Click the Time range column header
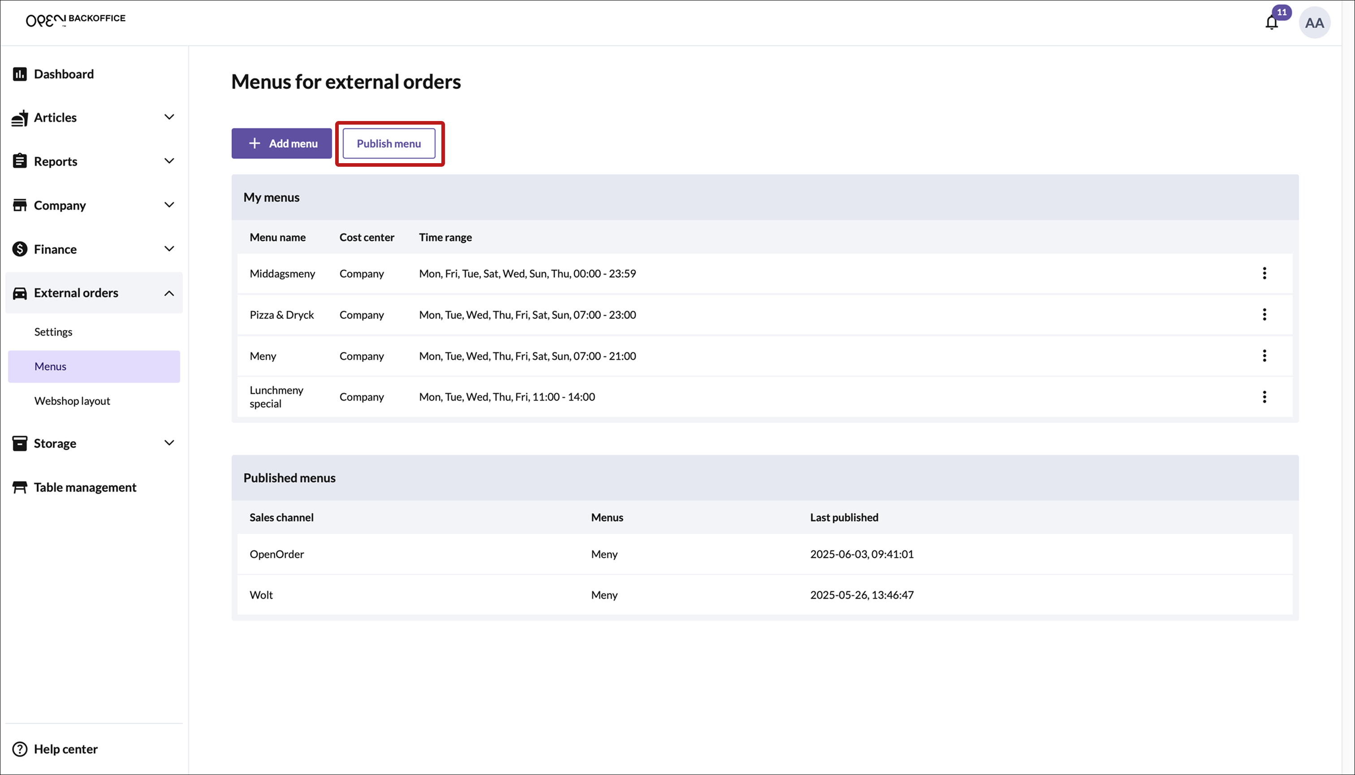The width and height of the screenshot is (1355, 775). tap(445, 238)
